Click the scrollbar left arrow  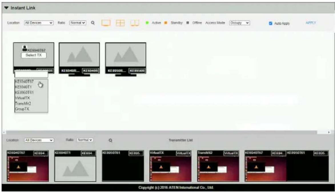coord(4,132)
